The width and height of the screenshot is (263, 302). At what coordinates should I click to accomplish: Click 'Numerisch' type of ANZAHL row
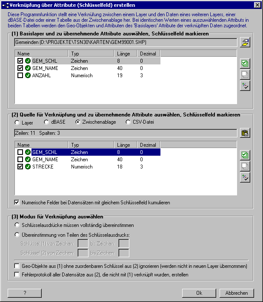click(82, 75)
